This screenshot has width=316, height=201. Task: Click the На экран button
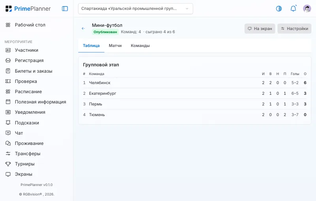pos(260,28)
